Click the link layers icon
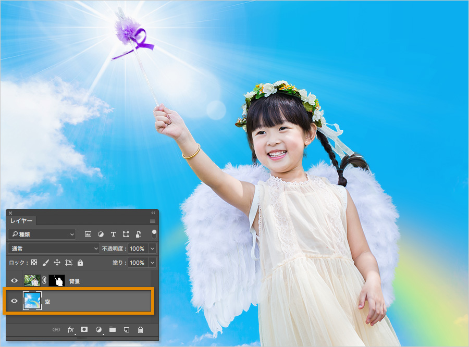The width and height of the screenshot is (469, 347). 56,330
